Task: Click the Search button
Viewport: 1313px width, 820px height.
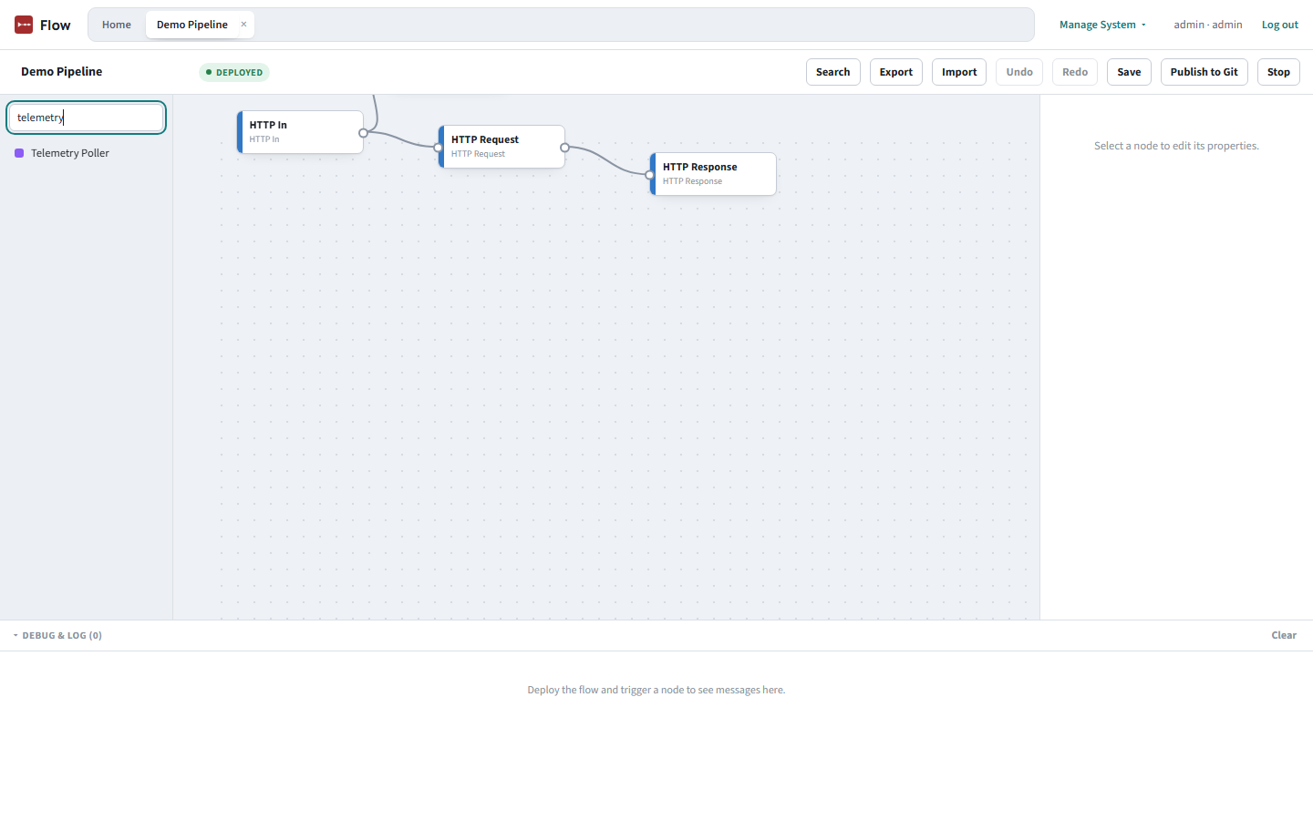Action: (832, 72)
